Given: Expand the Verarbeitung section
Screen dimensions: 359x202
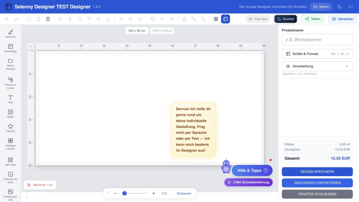Looking at the screenshot, I should 317,66.
